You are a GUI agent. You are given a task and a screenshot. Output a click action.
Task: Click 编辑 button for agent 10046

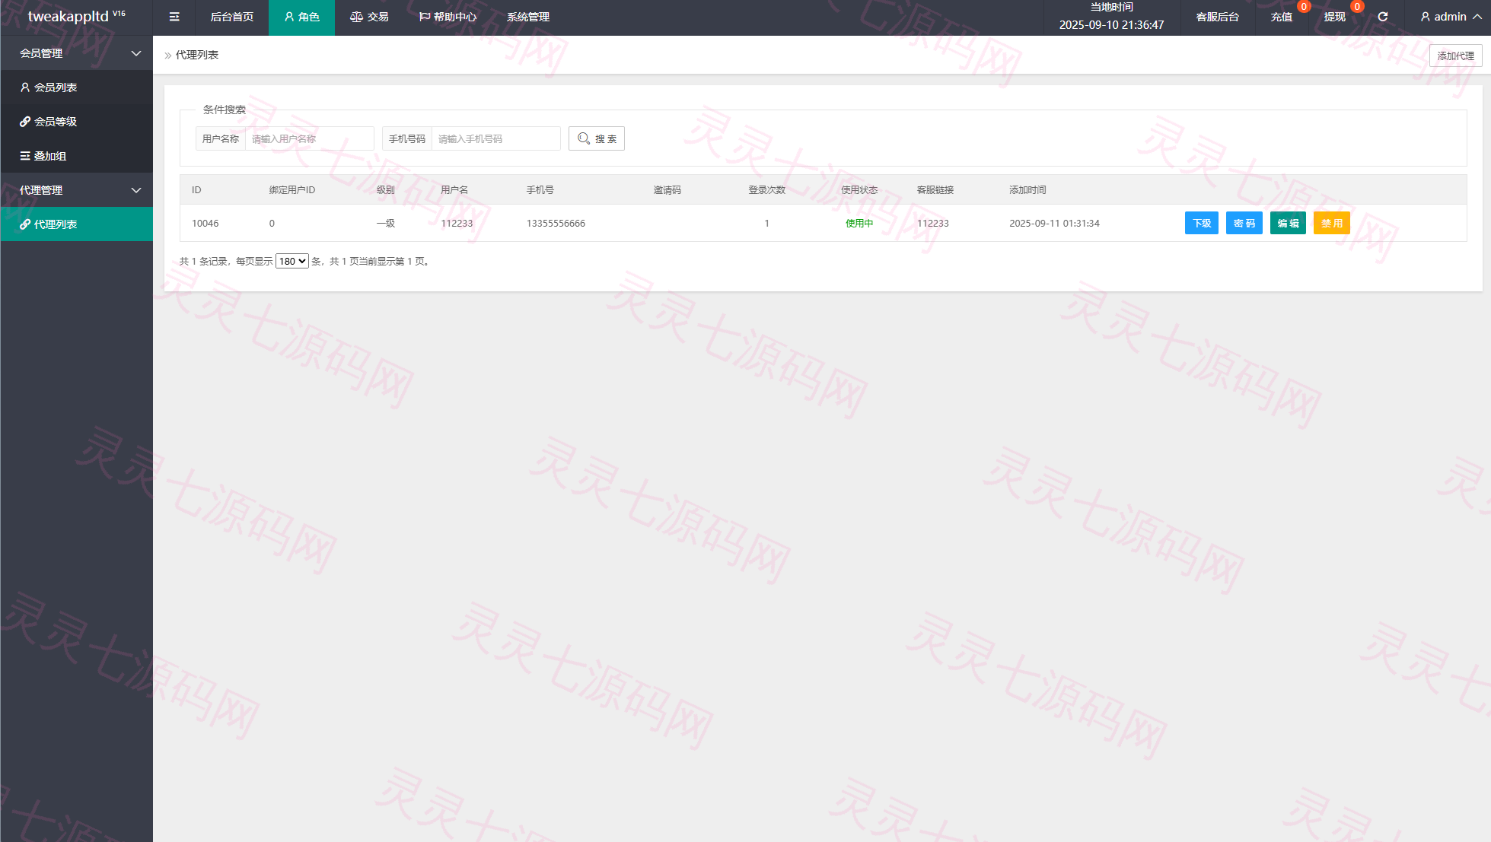point(1288,223)
